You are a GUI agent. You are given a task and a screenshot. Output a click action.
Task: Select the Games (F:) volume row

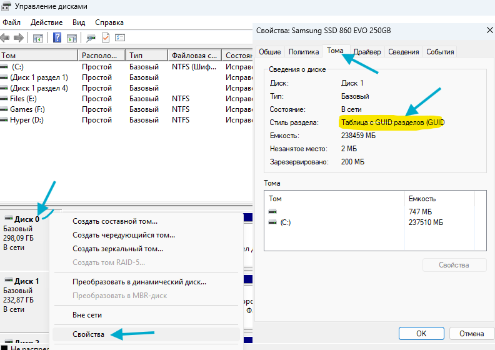[x=27, y=109]
